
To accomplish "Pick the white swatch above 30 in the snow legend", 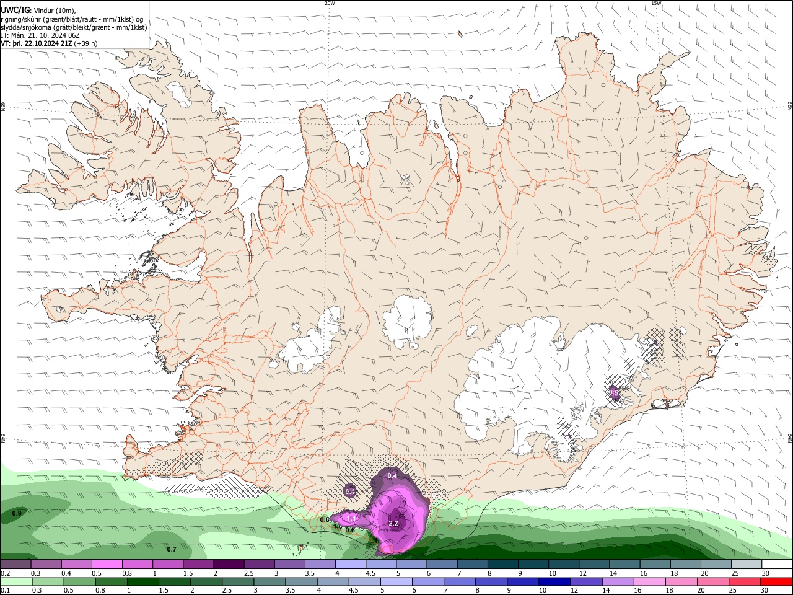I will point(778,565).
